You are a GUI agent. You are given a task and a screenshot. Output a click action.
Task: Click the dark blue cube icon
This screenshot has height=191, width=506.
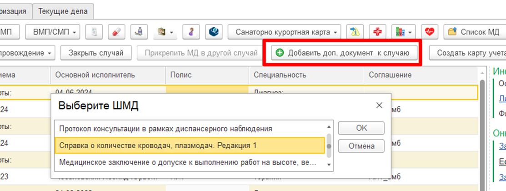point(213,32)
